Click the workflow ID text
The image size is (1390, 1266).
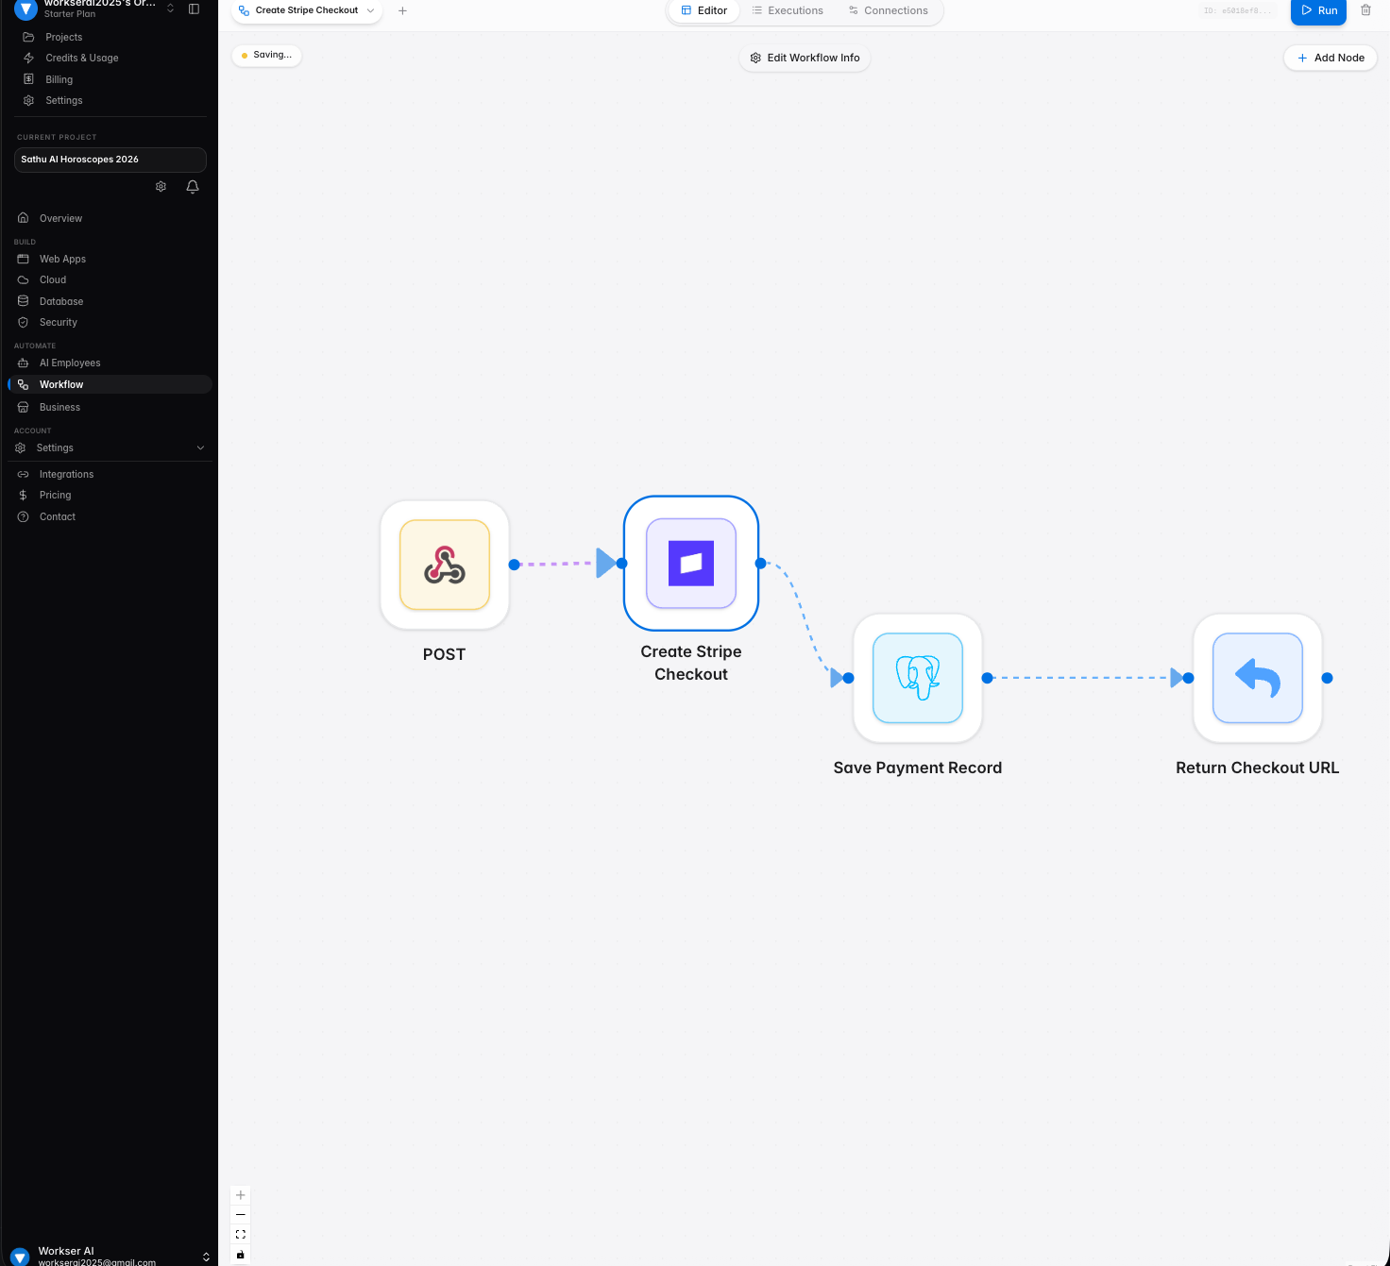[x=1238, y=10]
